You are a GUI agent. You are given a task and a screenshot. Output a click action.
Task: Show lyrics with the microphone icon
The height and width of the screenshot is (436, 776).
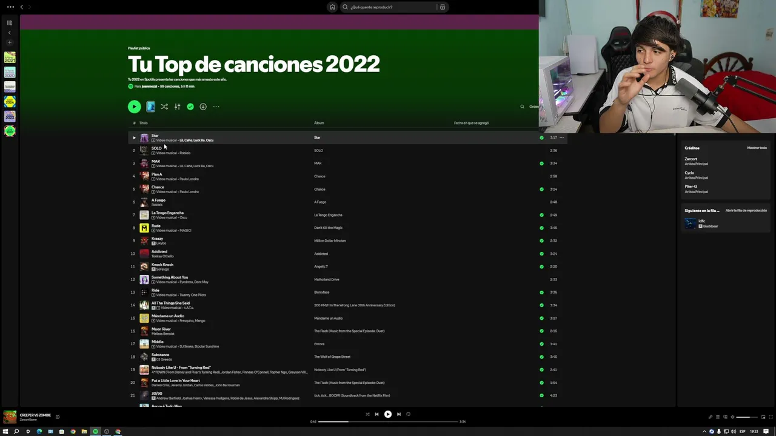[711, 417]
